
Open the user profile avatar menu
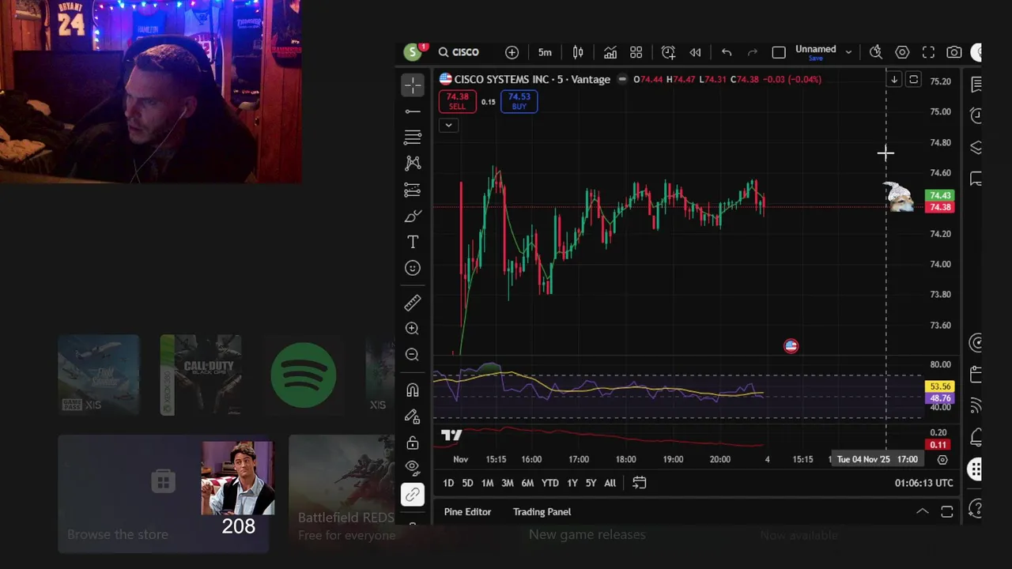pos(413,52)
